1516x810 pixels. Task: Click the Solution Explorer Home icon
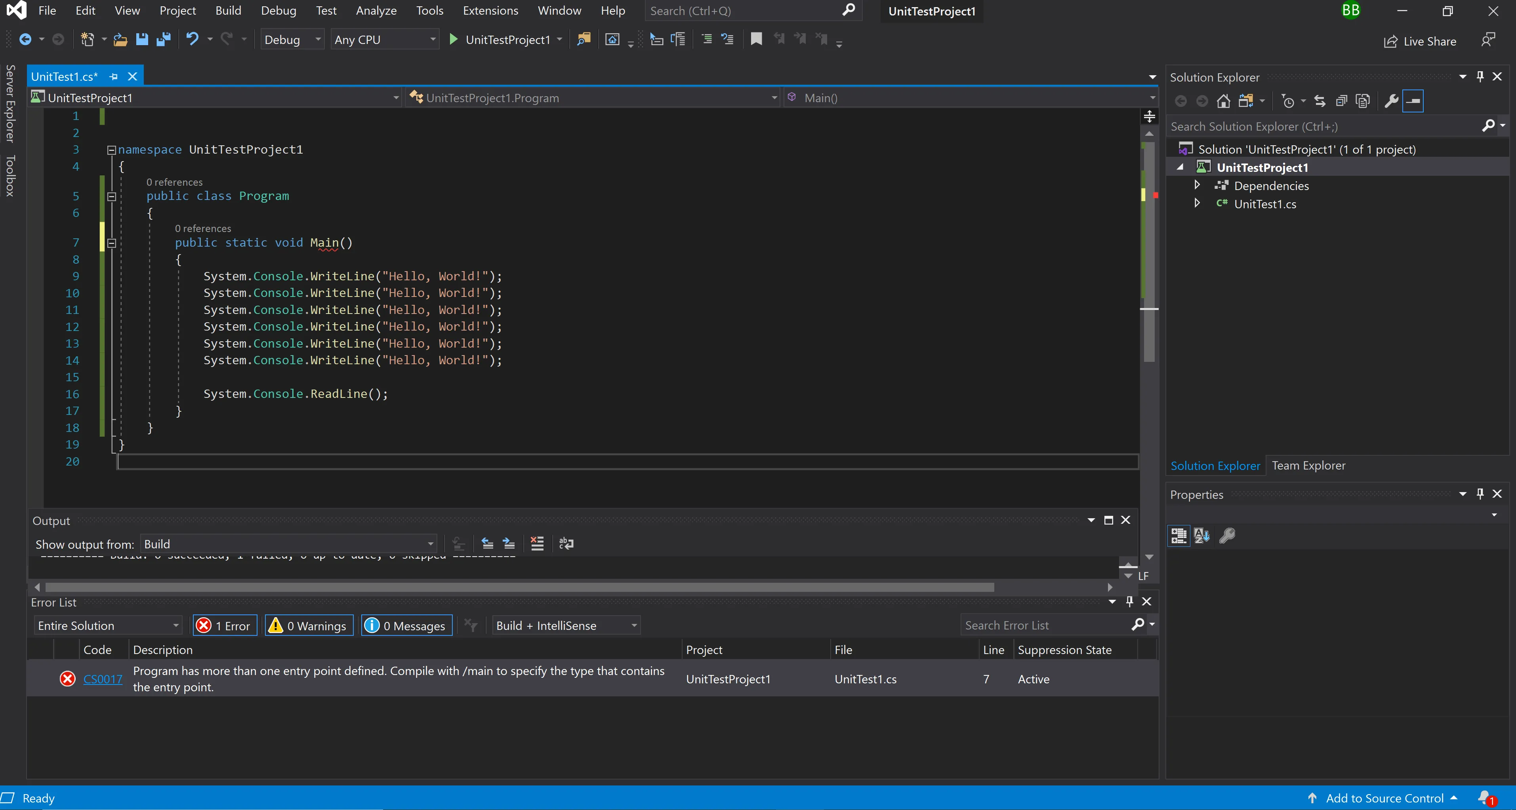(1223, 101)
